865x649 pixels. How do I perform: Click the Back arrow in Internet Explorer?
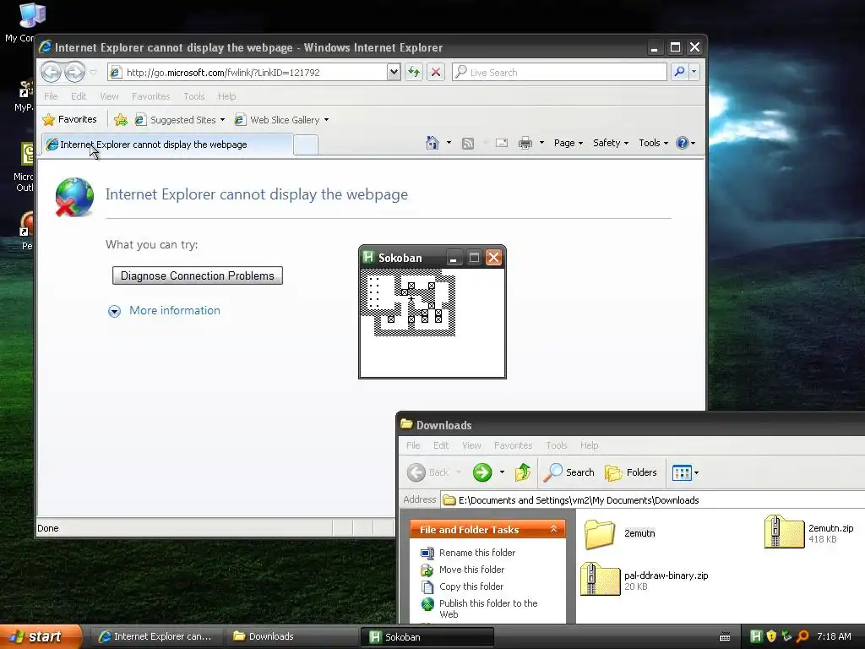(52, 73)
